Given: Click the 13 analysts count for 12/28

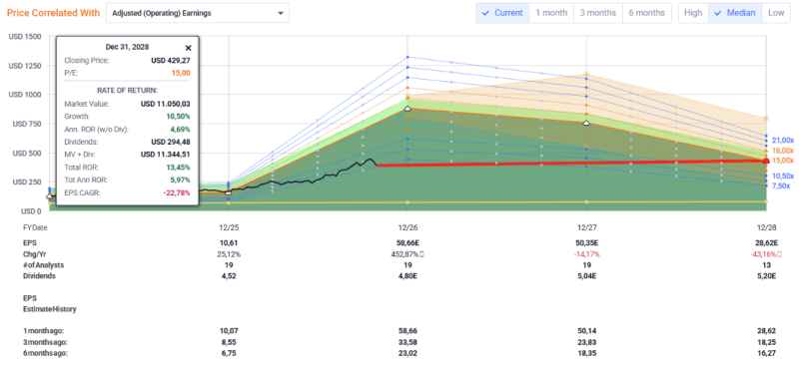Looking at the screenshot, I should [x=766, y=265].
